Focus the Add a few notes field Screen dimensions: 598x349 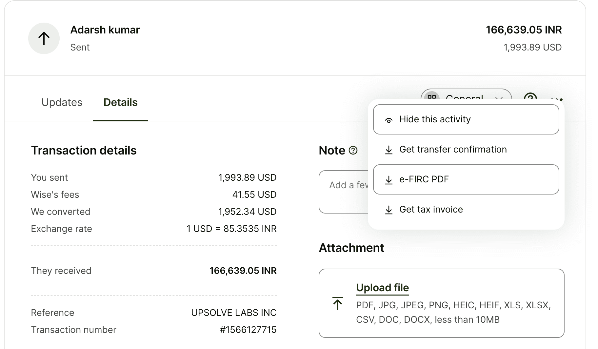pyautogui.click(x=344, y=192)
